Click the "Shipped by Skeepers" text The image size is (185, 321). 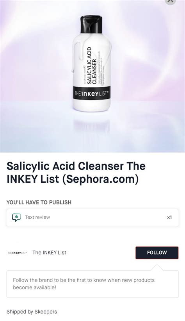[x=32, y=312]
